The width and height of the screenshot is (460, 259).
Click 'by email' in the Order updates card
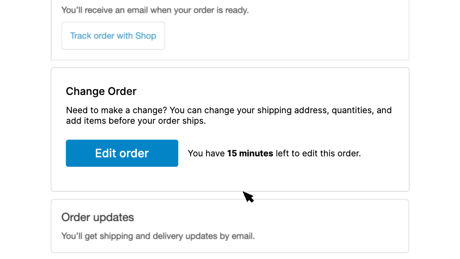pos(239,236)
